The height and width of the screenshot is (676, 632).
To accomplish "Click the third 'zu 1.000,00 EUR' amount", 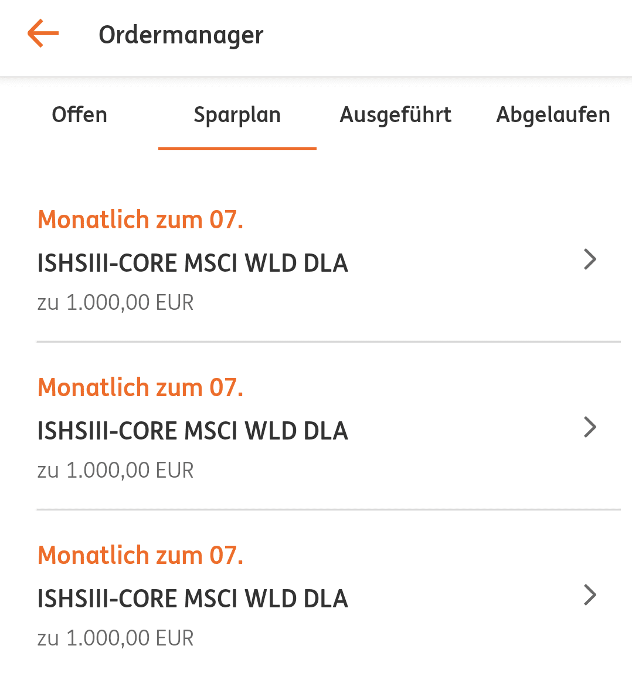I will point(115,638).
